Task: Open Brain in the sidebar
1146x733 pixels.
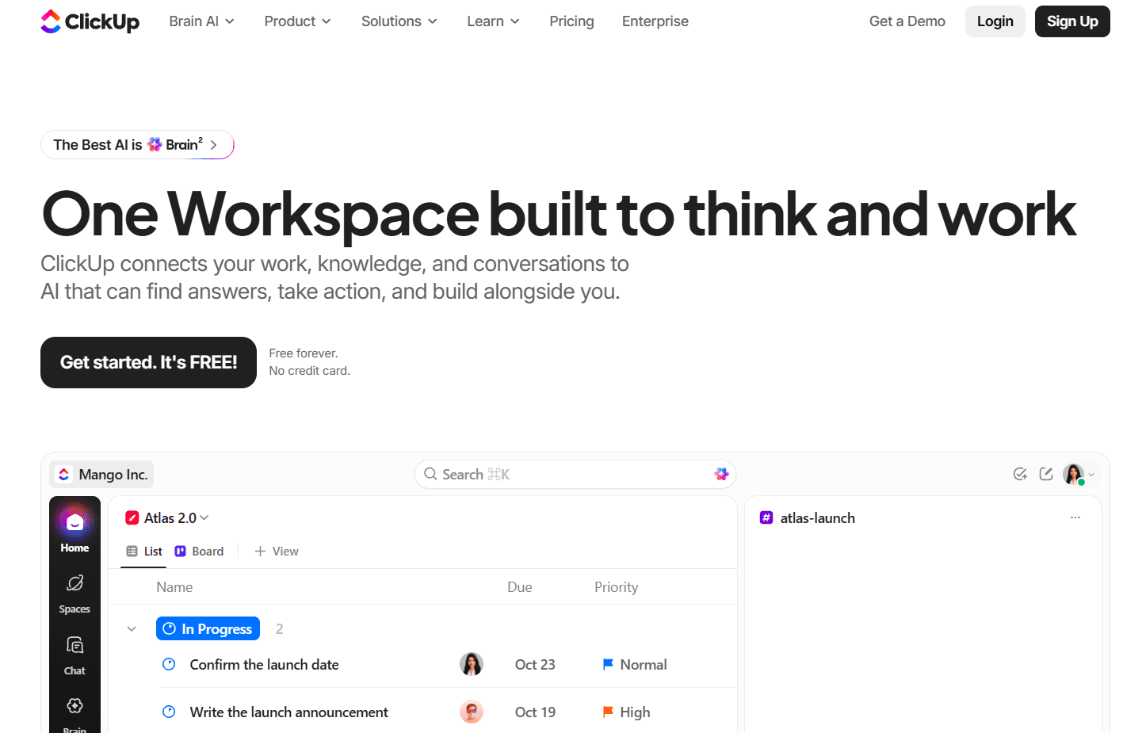Action: click(74, 715)
